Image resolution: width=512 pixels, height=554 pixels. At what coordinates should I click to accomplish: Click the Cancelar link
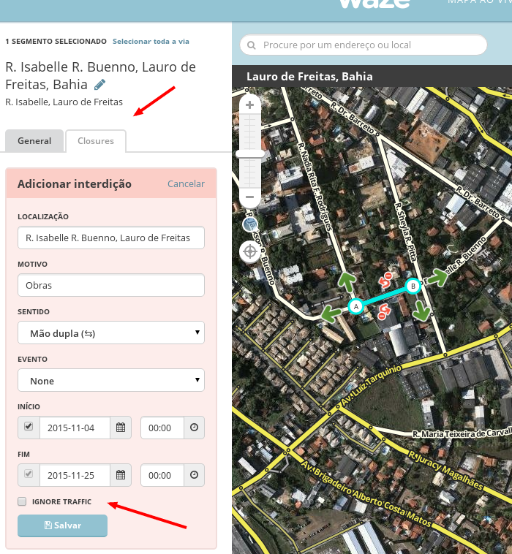tap(186, 184)
